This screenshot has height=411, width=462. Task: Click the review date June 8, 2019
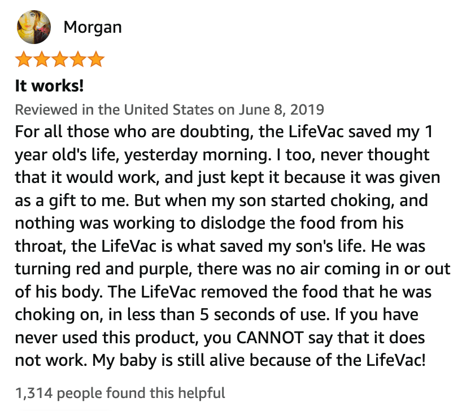point(281,110)
